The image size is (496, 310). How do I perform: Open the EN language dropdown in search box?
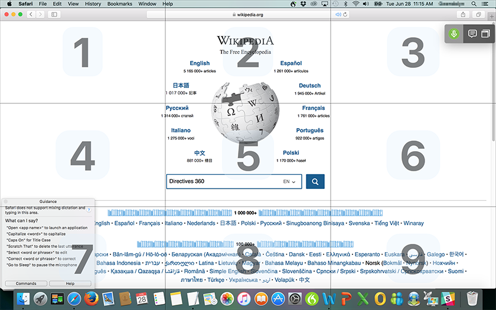pos(289,182)
